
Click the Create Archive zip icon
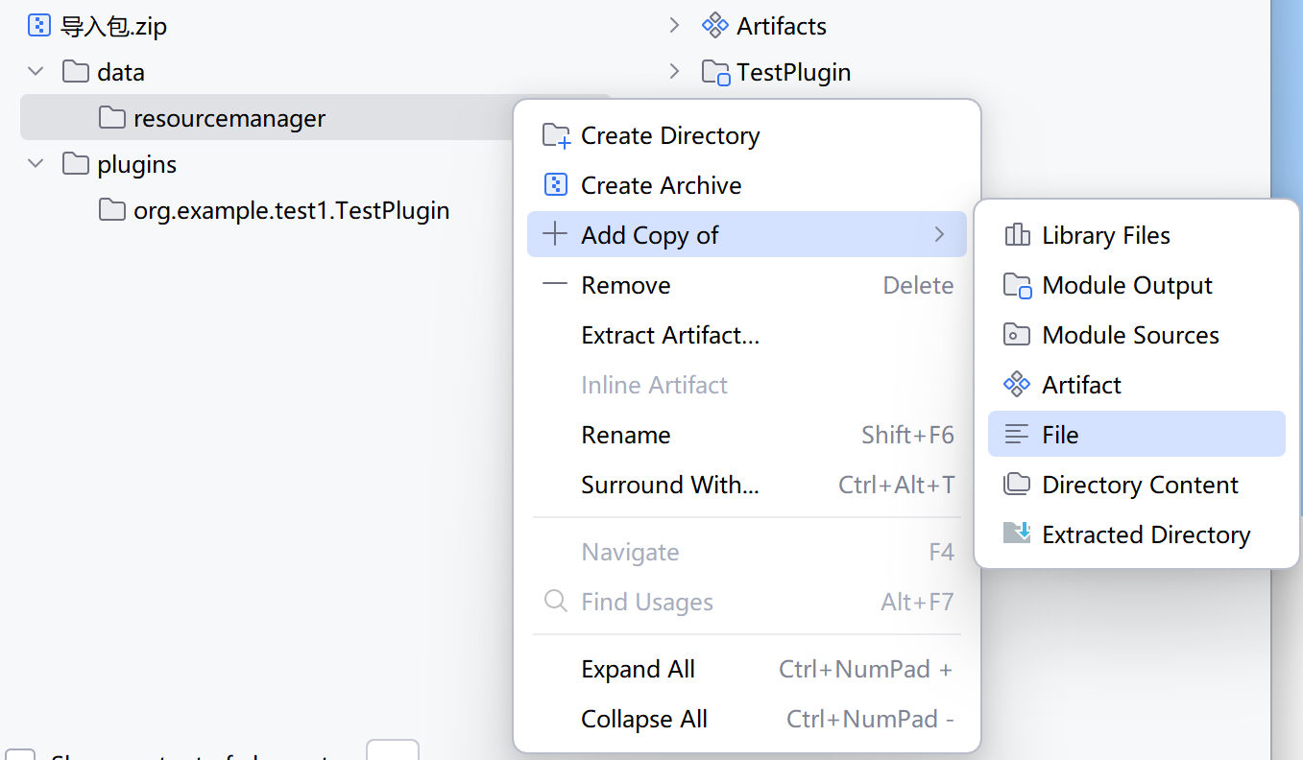point(556,185)
